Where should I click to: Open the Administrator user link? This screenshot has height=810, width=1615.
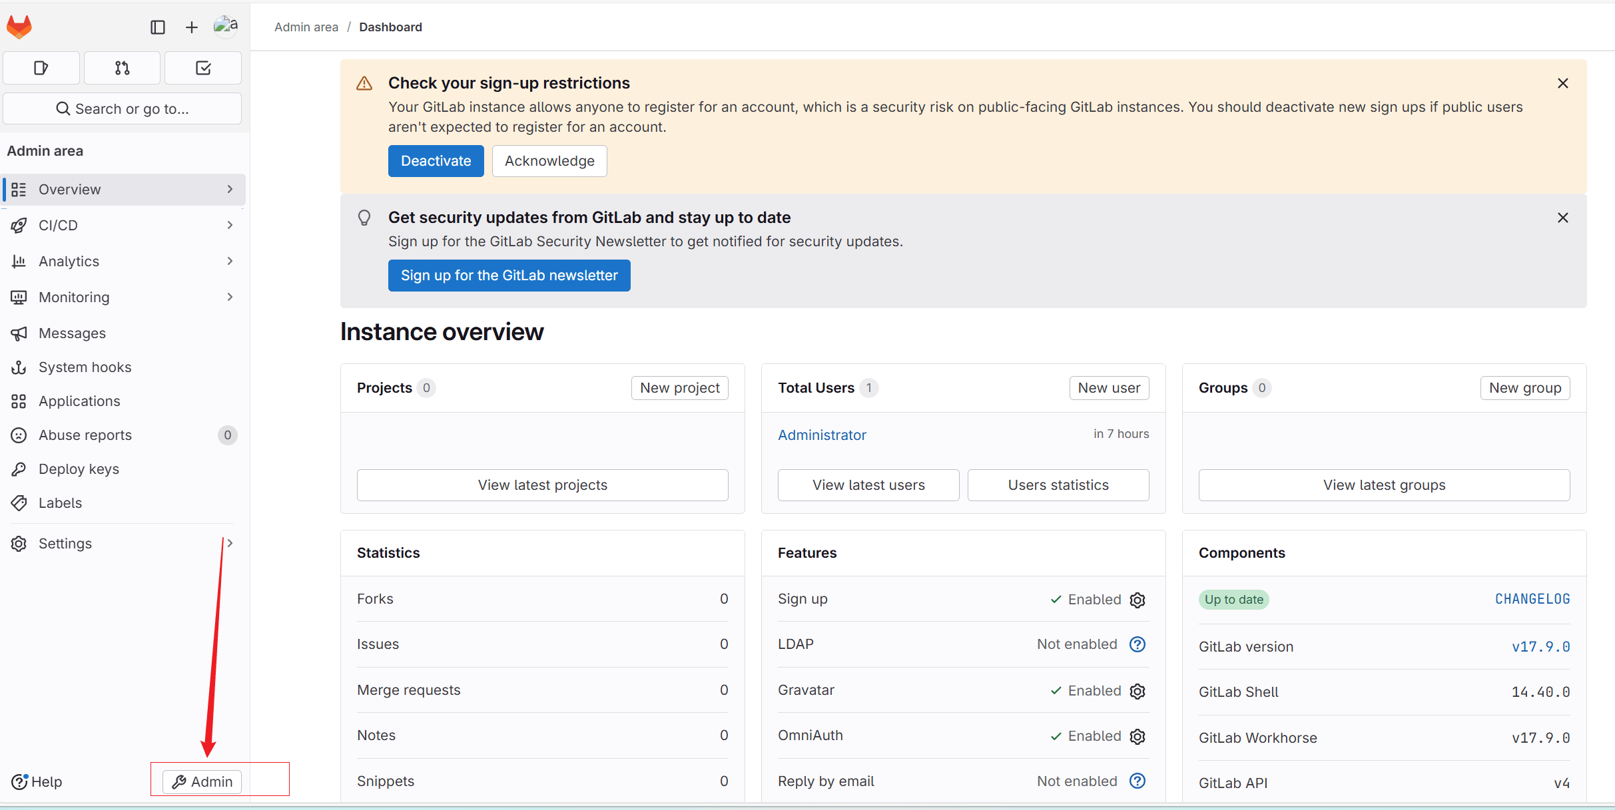822,435
